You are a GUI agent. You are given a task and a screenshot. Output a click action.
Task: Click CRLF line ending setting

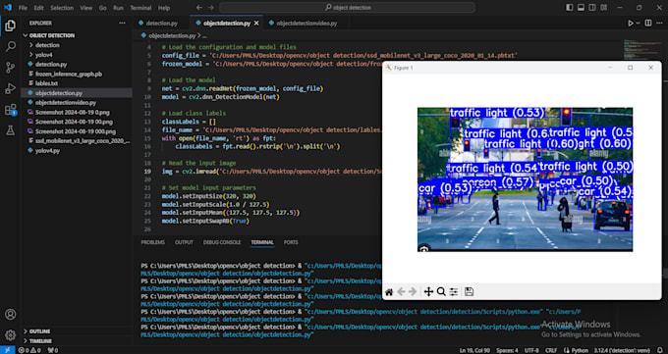pos(551,350)
